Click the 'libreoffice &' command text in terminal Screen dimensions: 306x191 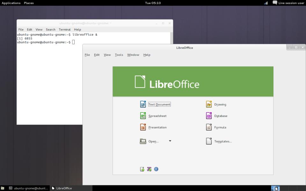[x=85, y=34]
